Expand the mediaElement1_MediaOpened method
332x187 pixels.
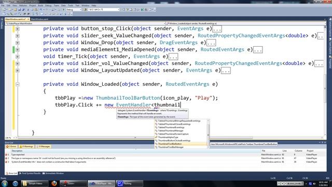(x=17, y=50)
